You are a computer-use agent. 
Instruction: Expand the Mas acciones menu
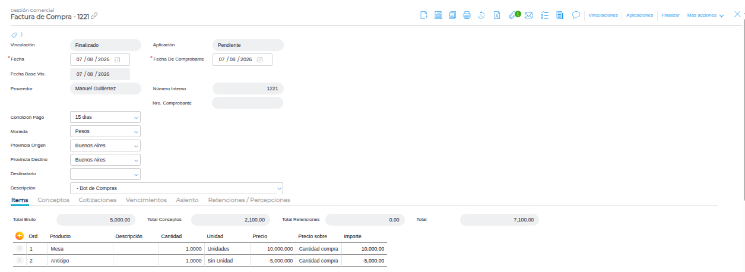(705, 15)
